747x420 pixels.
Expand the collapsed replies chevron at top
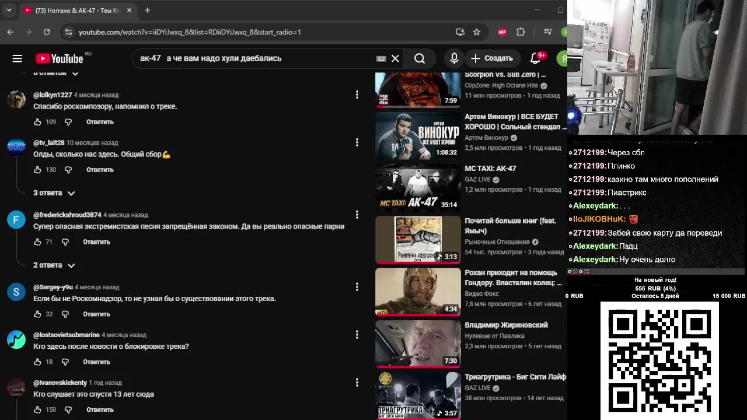click(75, 73)
